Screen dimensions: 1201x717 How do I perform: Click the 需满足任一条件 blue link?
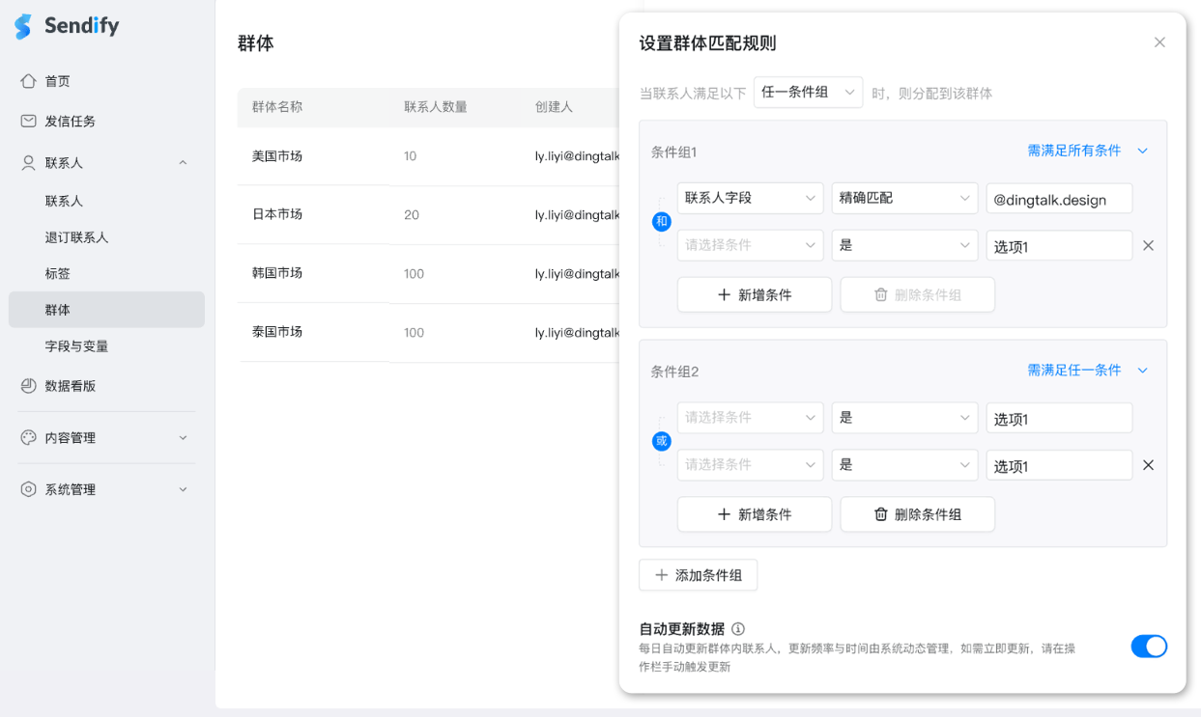(1072, 369)
